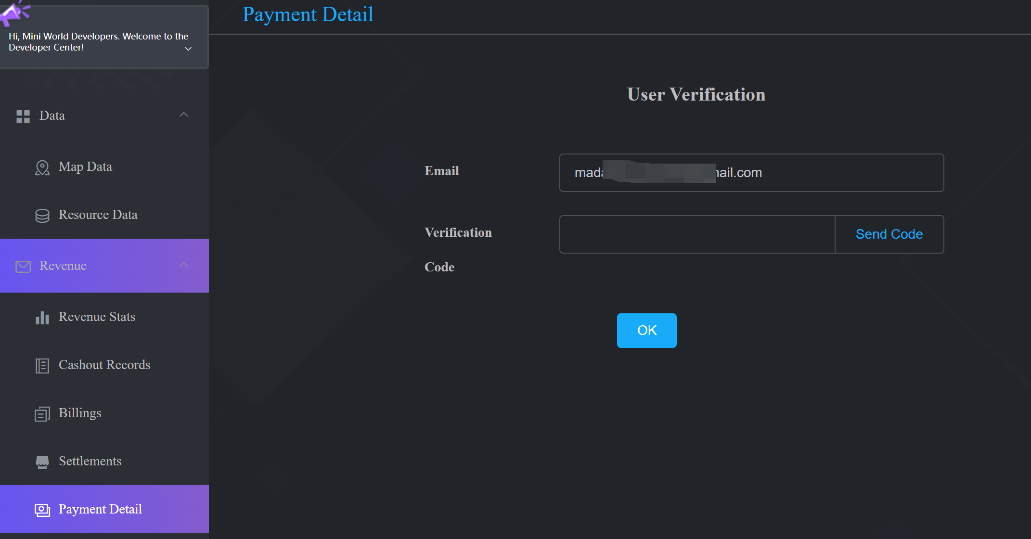Viewport: 1031px width, 539px height.
Task: Click the Billings stacked pages icon
Action: (x=42, y=414)
